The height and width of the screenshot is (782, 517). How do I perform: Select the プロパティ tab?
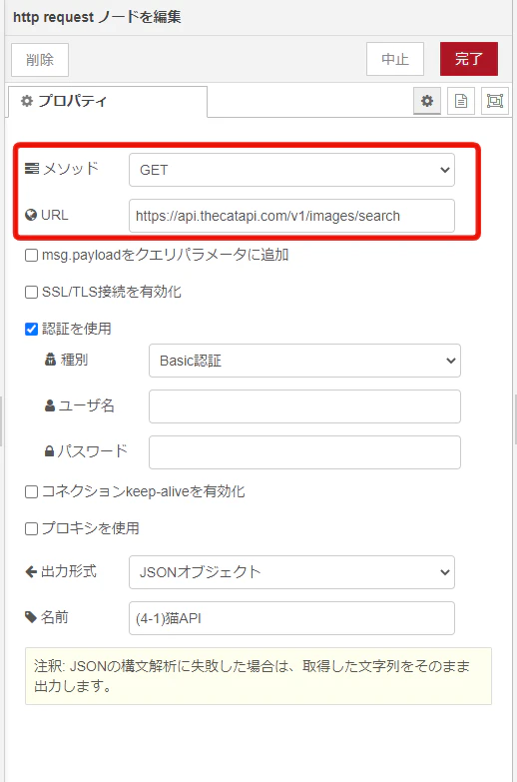(108, 101)
